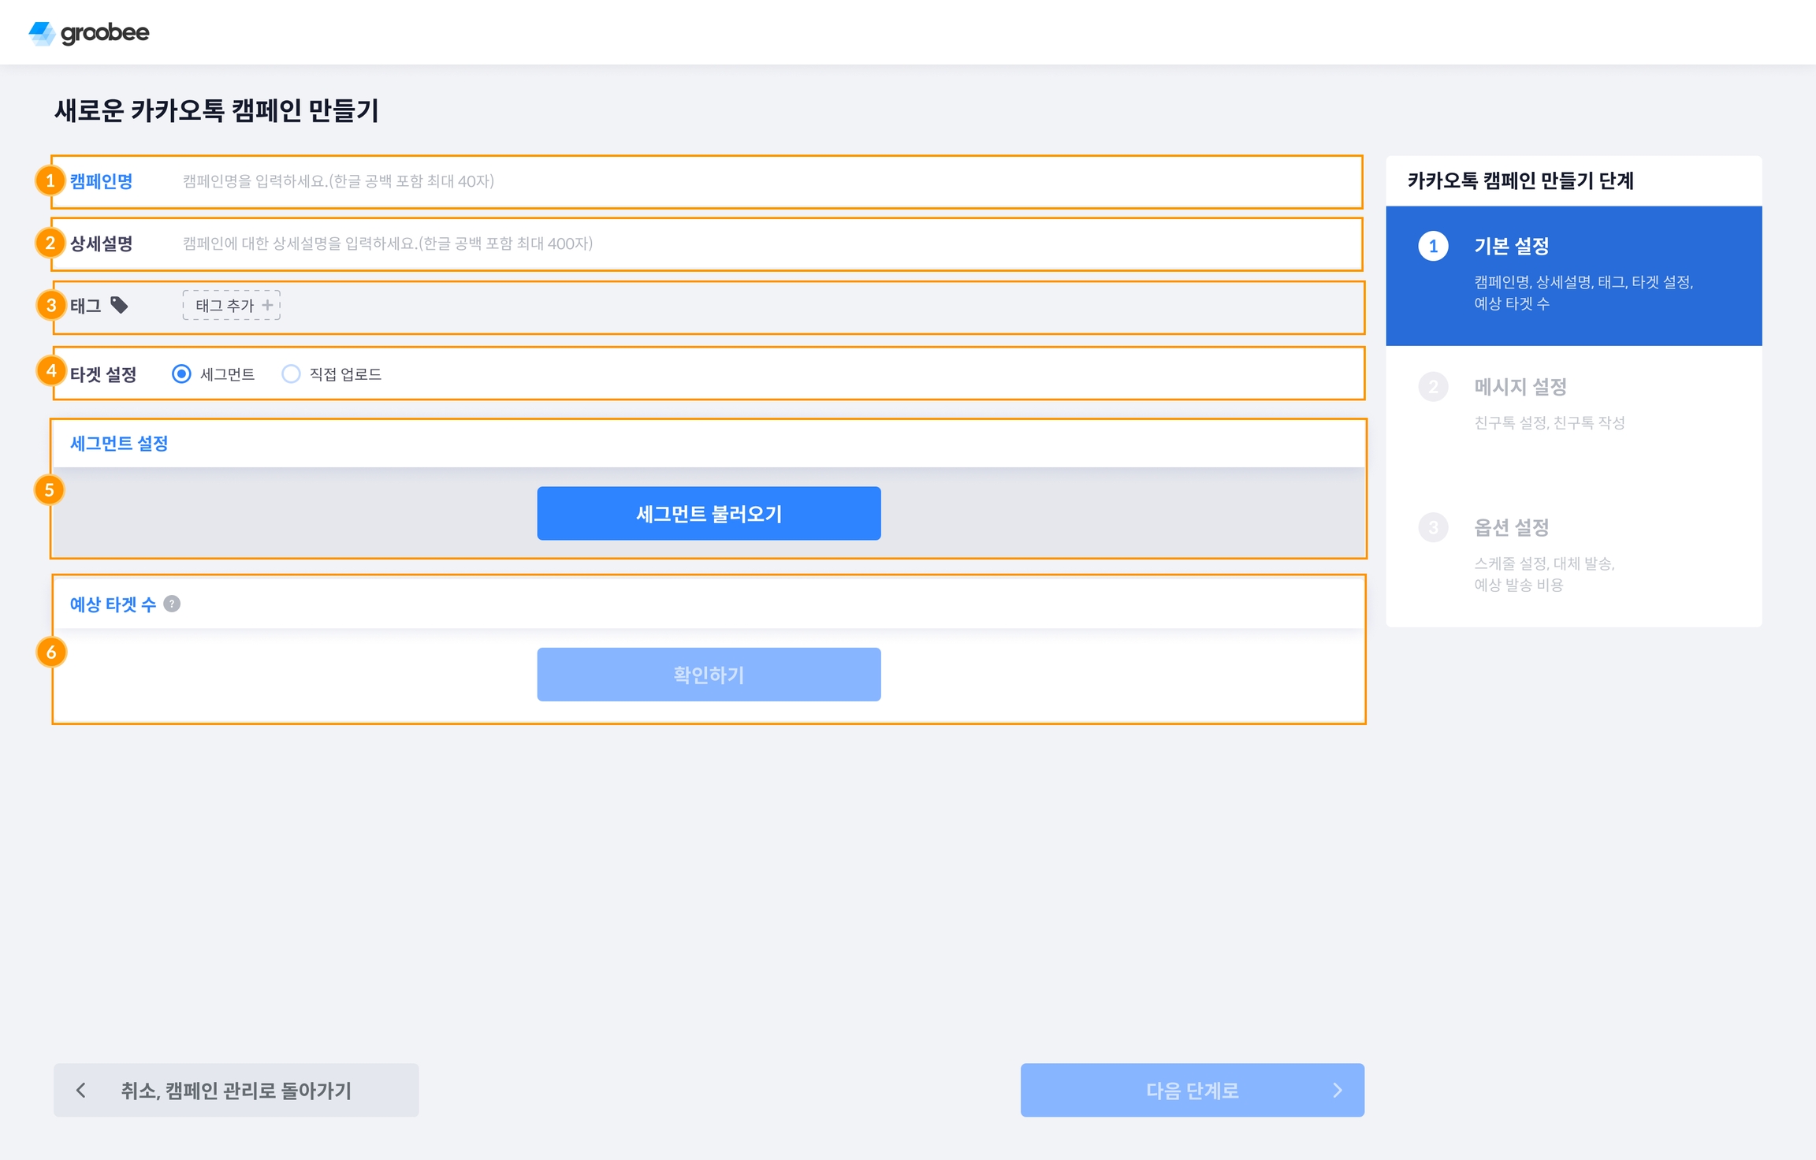Click right chevron on 다음 단계로
The image size is (1816, 1160).
[x=1338, y=1090]
